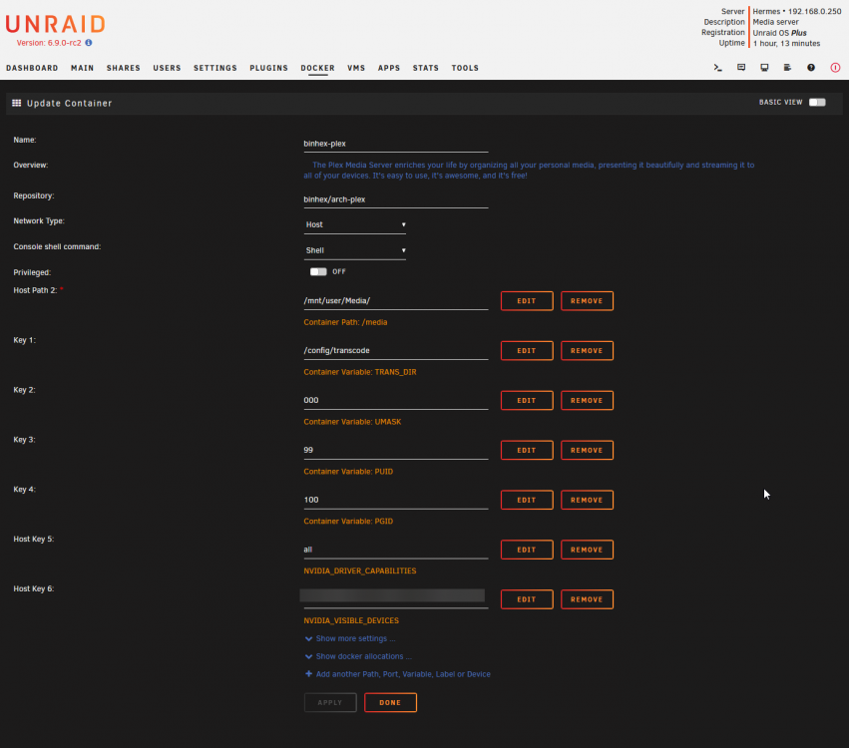The image size is (849, 748).
Task: Edit Key 1 TRANS_DIR variable
Action: tap(527, 351)
